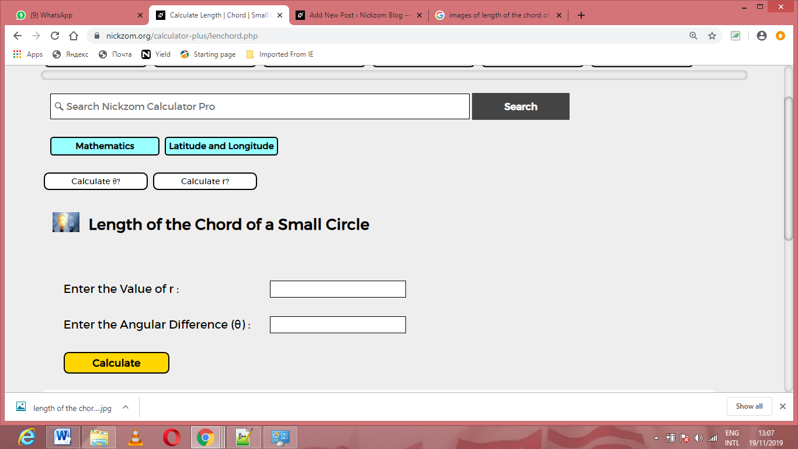Open the Mathematics category

(105, 146)
